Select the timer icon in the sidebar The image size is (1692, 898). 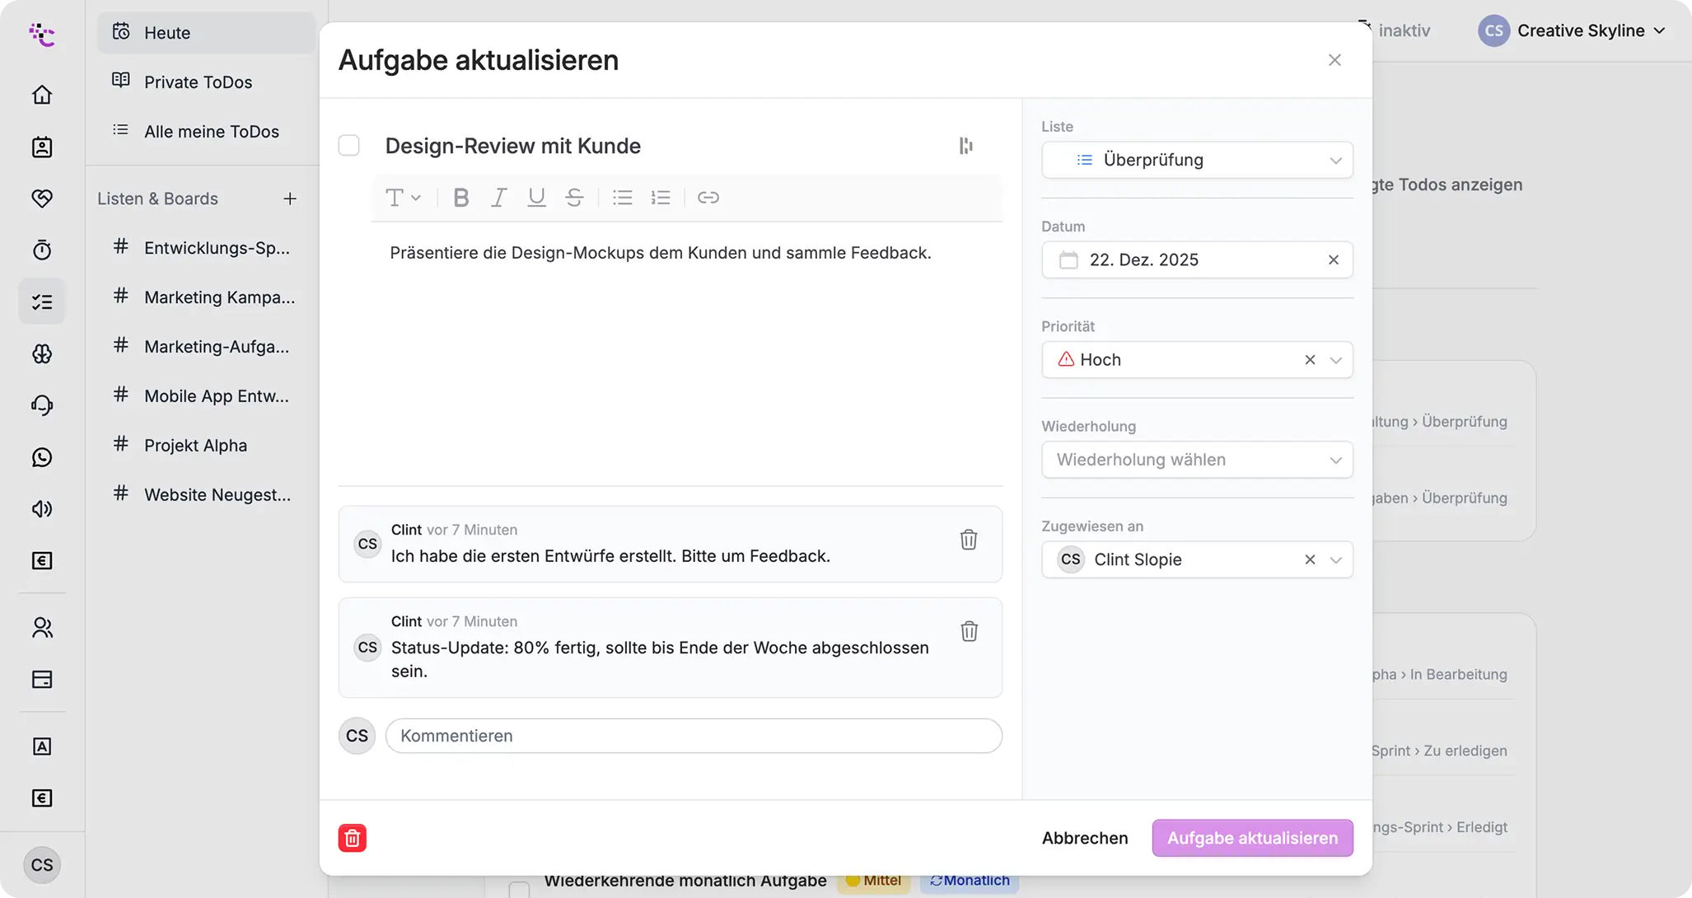click(42, 250)
